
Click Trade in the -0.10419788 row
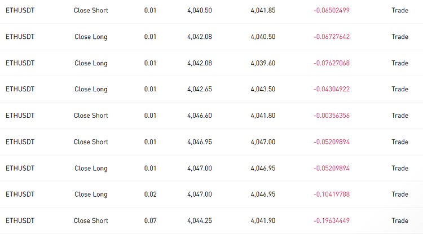click(400, 195)
